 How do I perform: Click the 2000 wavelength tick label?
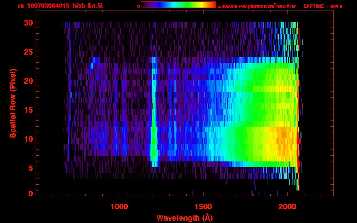pyautogui.click(x=287, y=207)
